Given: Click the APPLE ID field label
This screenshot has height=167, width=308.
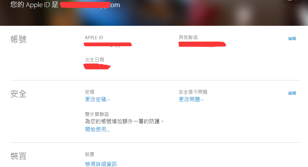Looking at the screenshot, I should point(94,38).
